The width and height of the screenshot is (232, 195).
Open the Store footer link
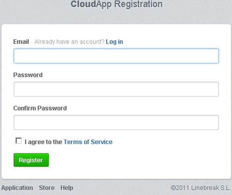pyautogui.click(x=47, y=188)
